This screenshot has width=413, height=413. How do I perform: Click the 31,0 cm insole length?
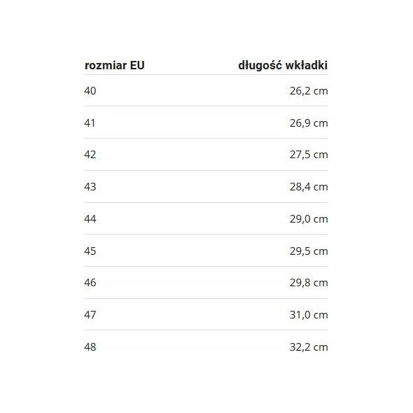tap(309, 315)
